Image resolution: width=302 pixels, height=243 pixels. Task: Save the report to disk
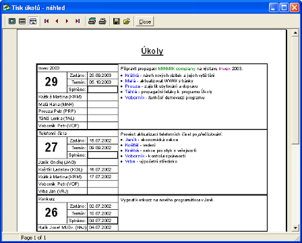click(116, 21)
